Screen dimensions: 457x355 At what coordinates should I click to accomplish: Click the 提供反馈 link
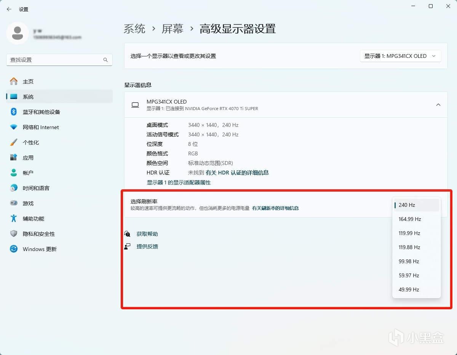[147, 246]
